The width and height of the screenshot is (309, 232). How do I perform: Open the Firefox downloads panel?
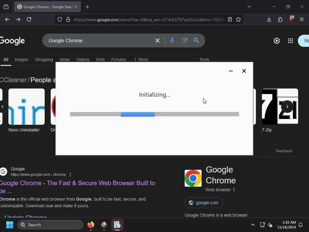(269, 19)
